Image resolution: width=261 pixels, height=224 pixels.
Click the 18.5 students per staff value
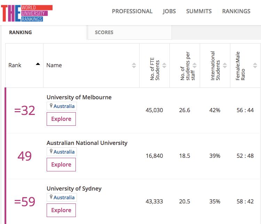pyautogui.click(x=184, y=156)
